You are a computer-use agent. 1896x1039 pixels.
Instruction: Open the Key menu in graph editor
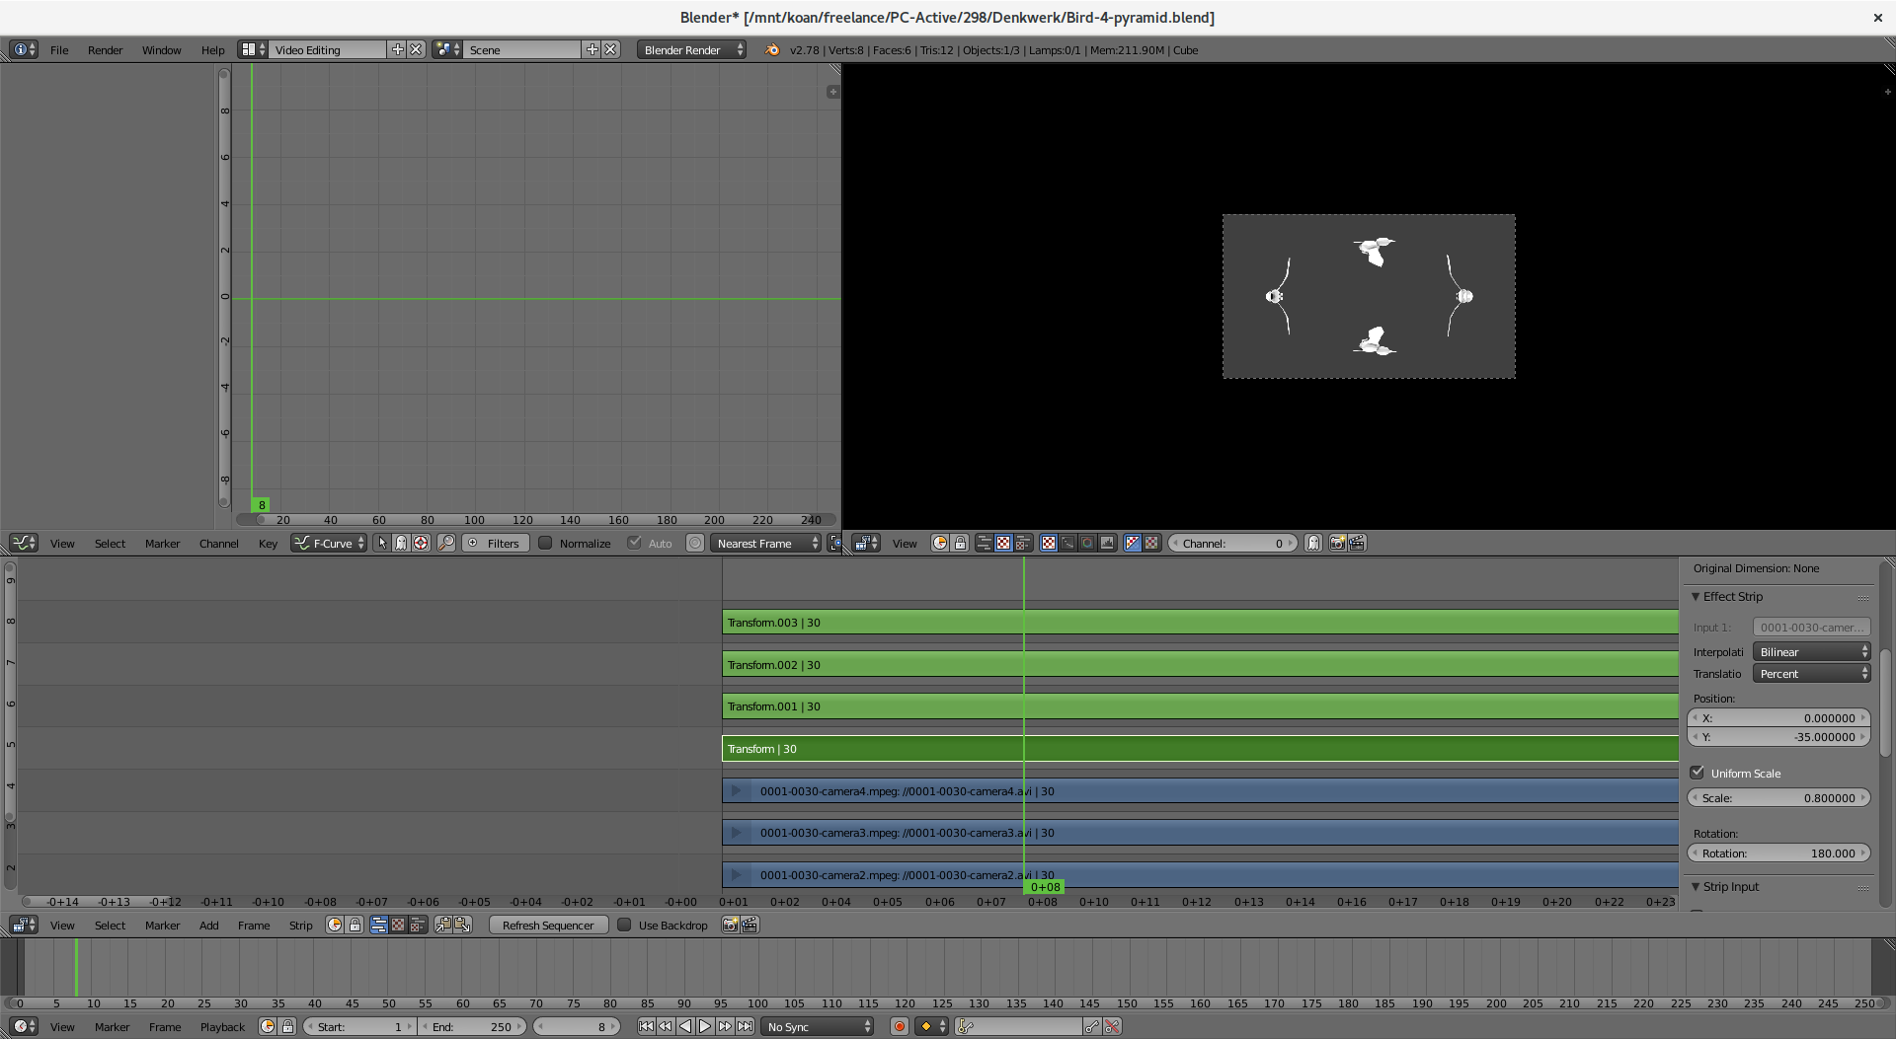coord(268,543)
